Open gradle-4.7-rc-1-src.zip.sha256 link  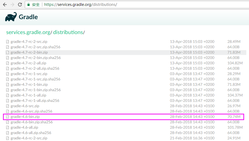(36, 79)
